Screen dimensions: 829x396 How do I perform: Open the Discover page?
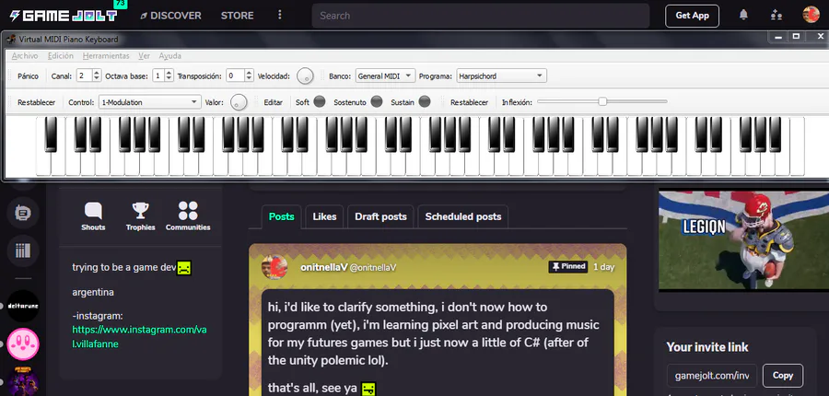(170, 16)
